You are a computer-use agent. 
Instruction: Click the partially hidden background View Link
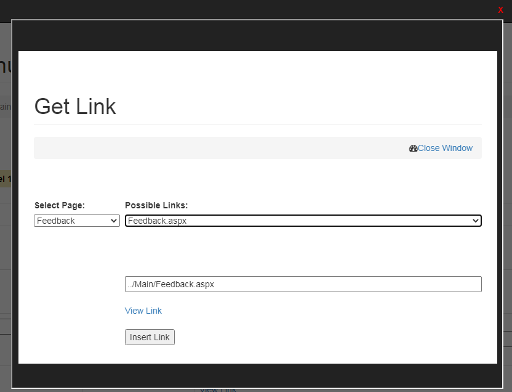click(x=218, y=389)
